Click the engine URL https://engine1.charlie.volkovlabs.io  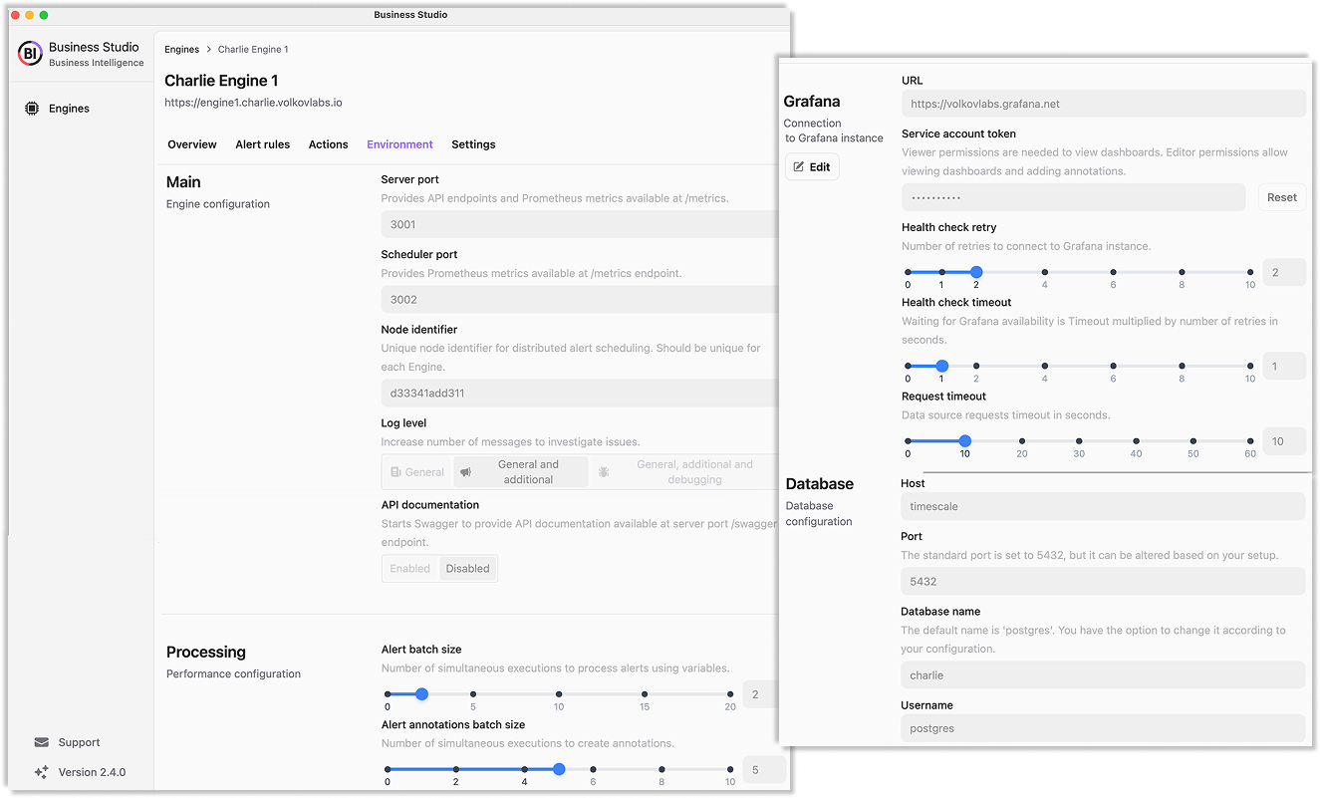click(x=253, y=102)
